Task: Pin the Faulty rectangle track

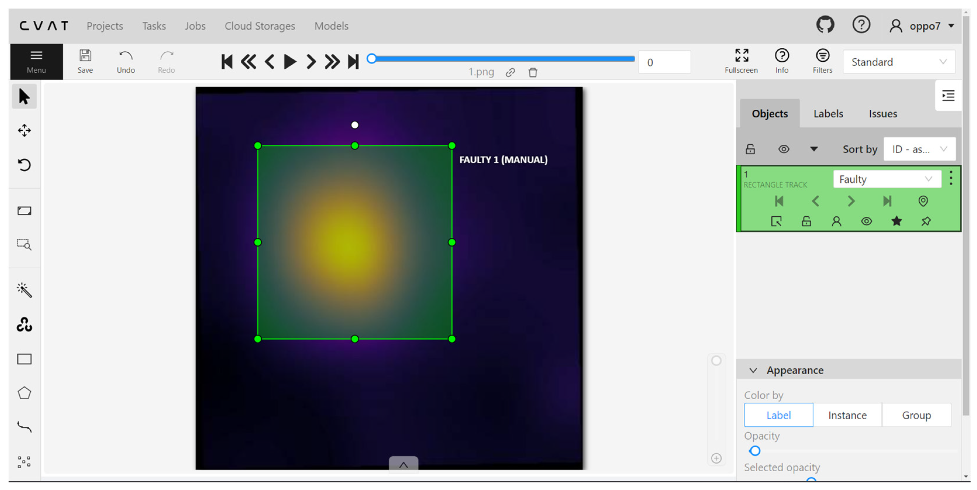Action: coord(926,221)
